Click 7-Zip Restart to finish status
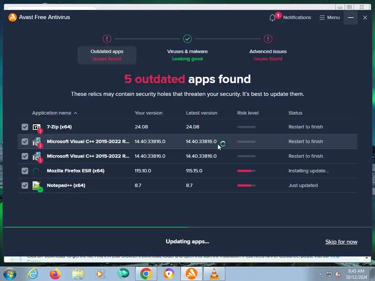 (x=306, y=127)
